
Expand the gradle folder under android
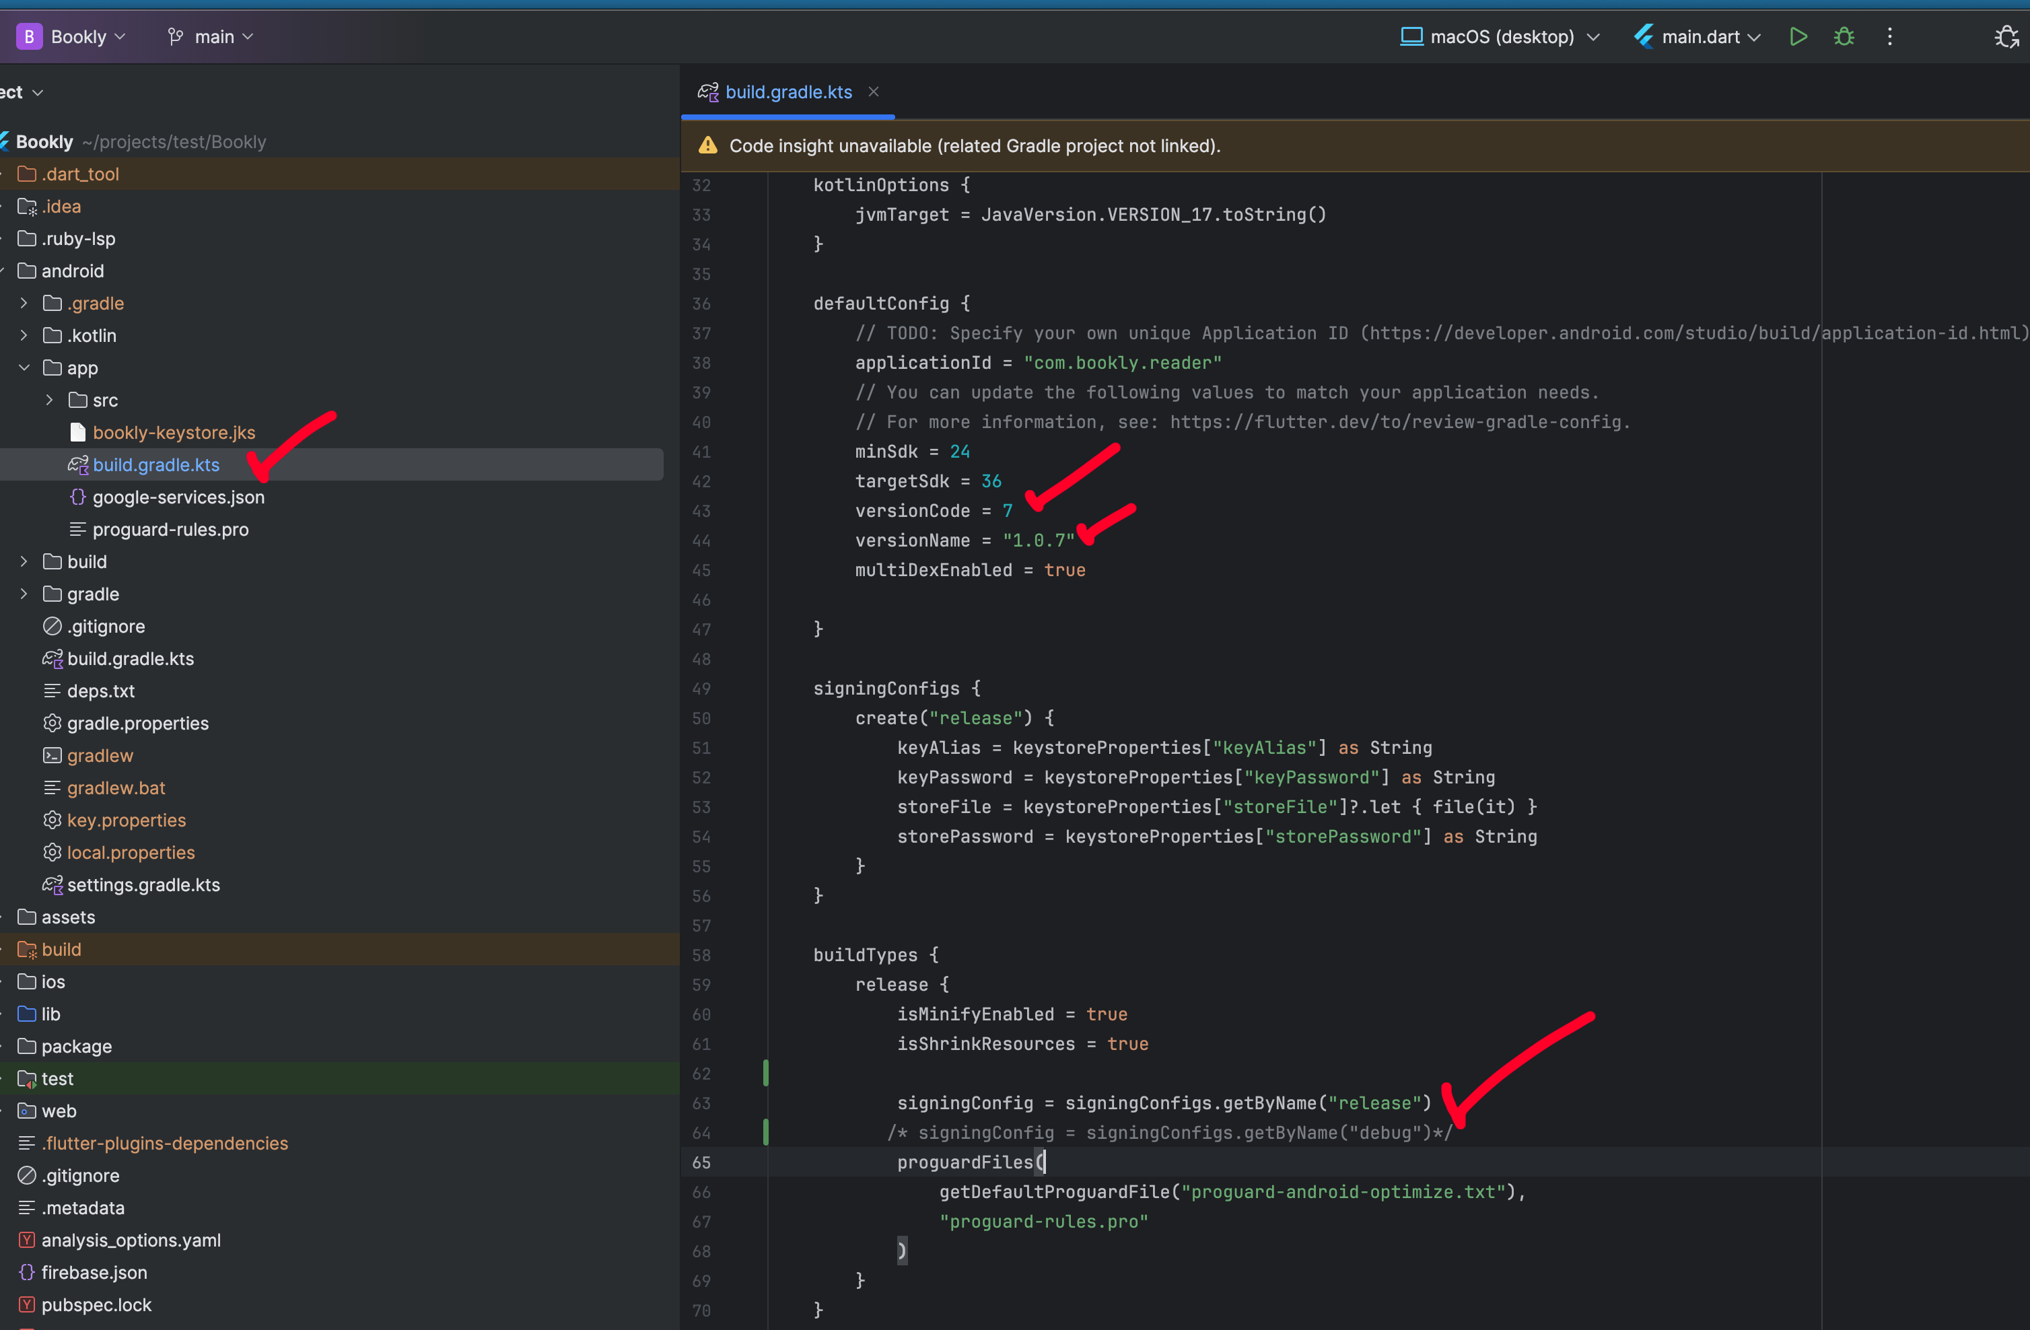pyautogui.click(x=24, y=594)
